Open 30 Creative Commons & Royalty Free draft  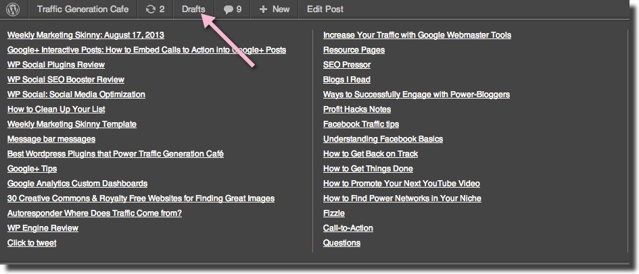coord(141,198)
